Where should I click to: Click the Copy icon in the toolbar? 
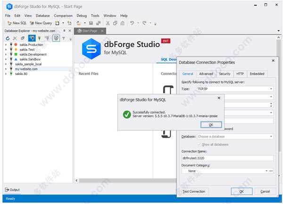115,23
